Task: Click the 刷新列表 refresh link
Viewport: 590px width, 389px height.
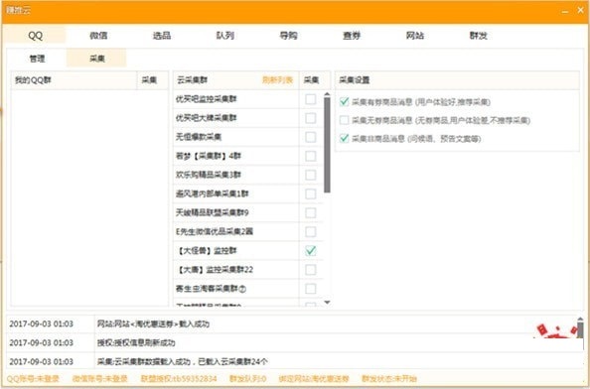Action: click(277, 80)
